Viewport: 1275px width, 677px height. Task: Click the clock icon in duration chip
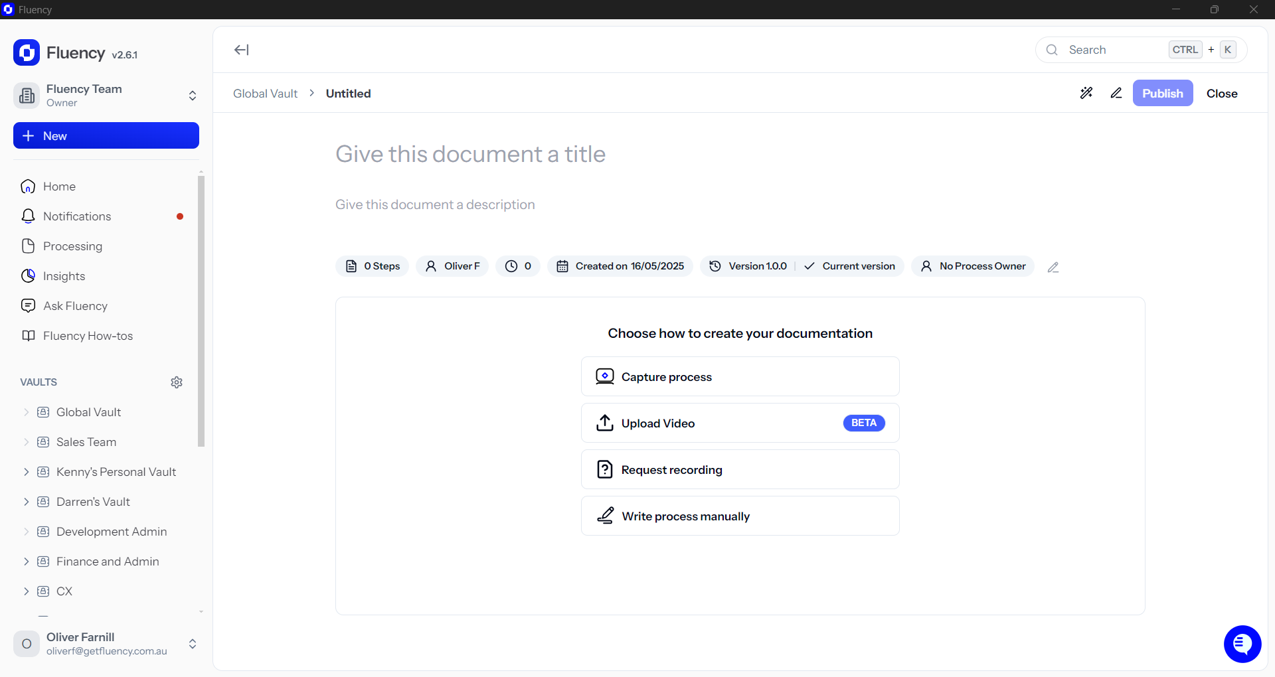pos(511,266)
